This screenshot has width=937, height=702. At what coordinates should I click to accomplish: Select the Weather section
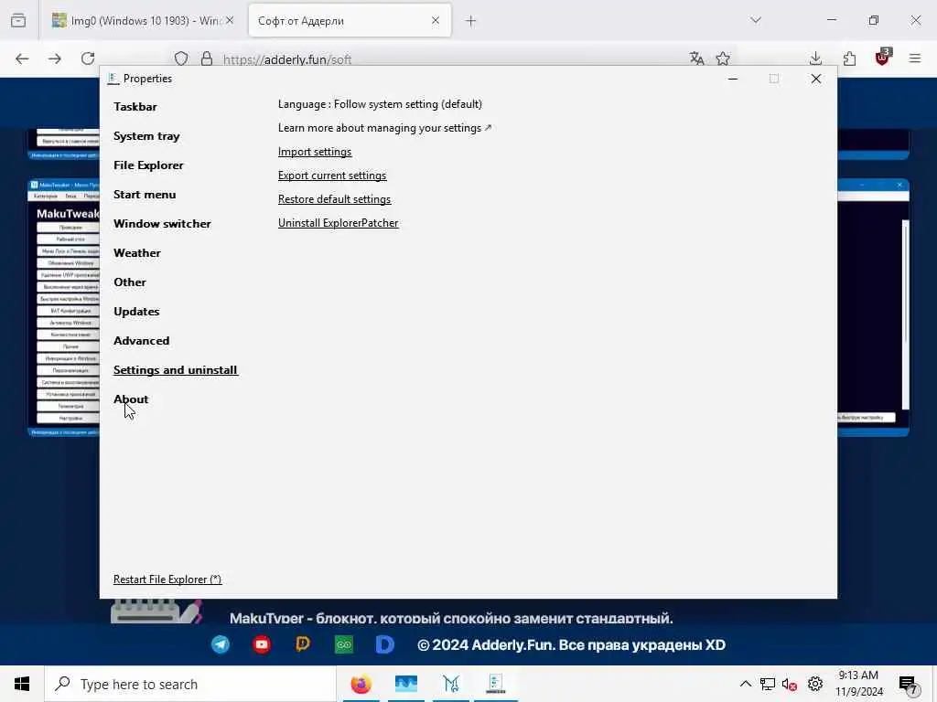137,253
